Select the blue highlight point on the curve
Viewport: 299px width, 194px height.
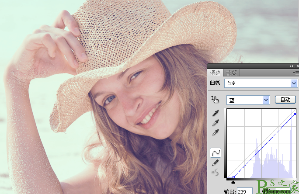tap(295, 114)
